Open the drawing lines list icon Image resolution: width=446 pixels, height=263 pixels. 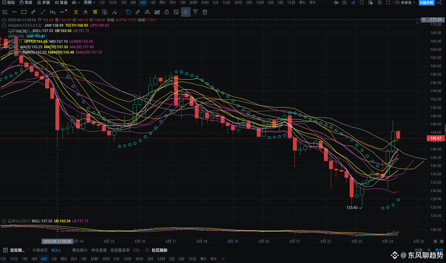click(x=4, y=12)
